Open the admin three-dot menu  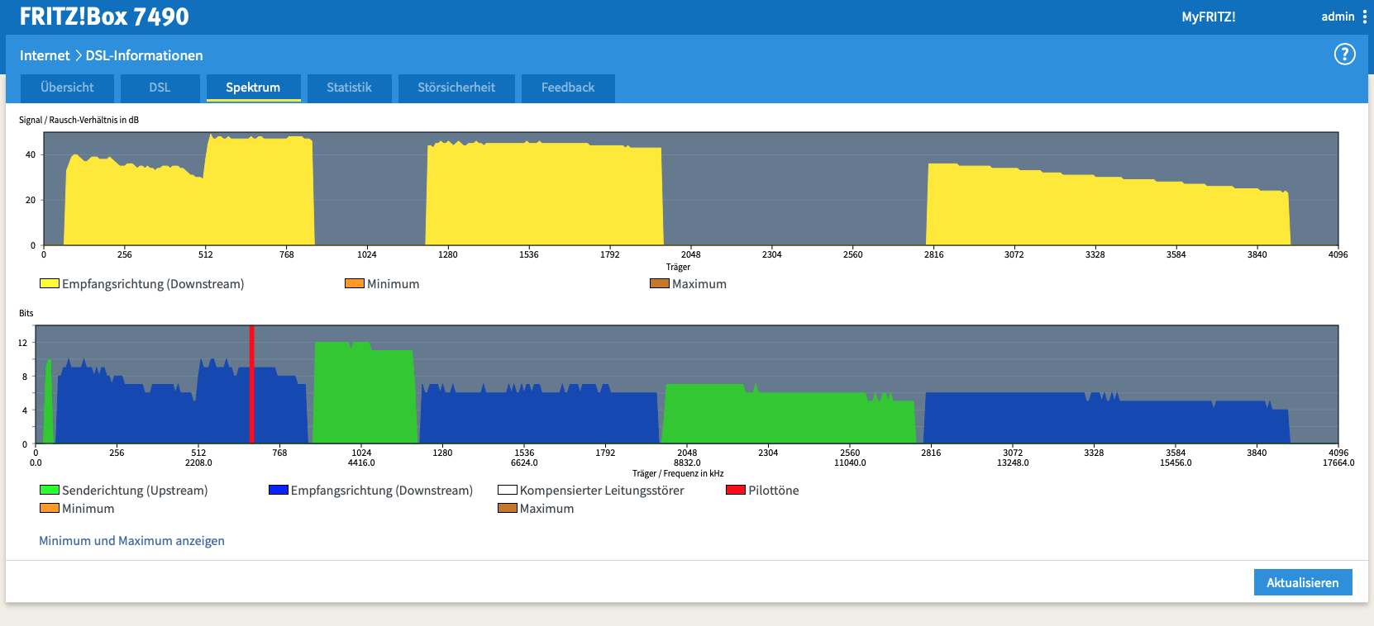(x=1364, y=17)
